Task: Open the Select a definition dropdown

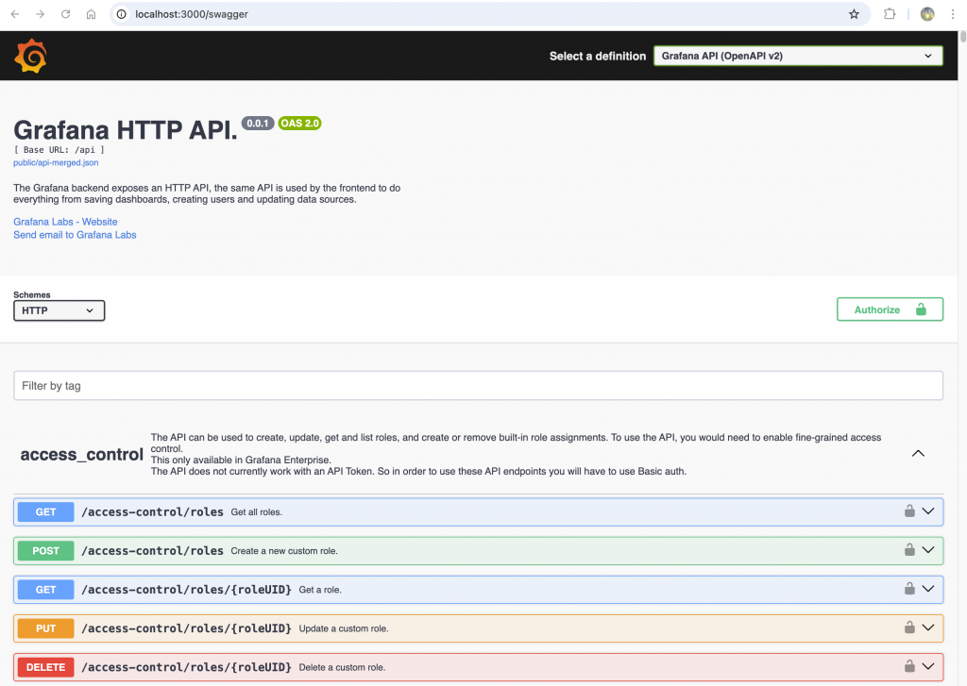Action: pyautogui.click(x=798, y=56)
